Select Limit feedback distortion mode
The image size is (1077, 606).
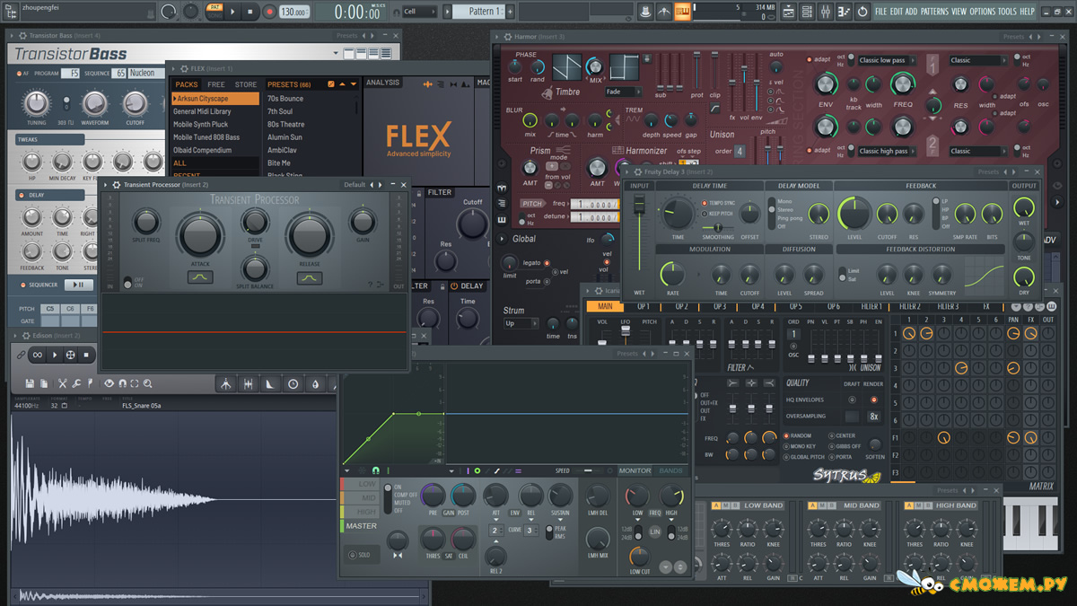point(854,270)
